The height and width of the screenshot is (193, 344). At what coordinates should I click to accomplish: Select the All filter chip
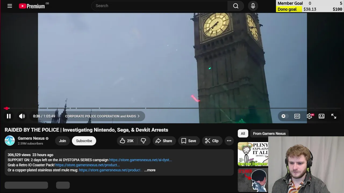243,133
